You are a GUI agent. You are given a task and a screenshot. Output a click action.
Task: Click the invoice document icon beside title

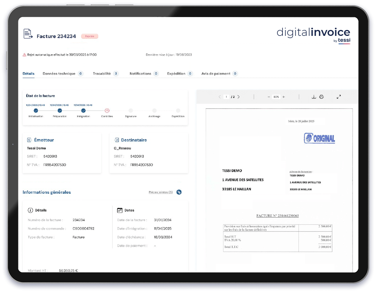click(x=28, y=34)
